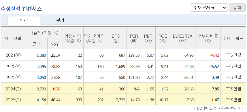Screen dimensions: 247x112
Task: Click operating profit value 333
Action: [x=79, y=100]
